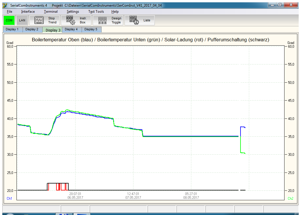The width and height of the screenshot is (301, 215).
Task: Click the right Grad axis unit label
Action: coord(291,43)
